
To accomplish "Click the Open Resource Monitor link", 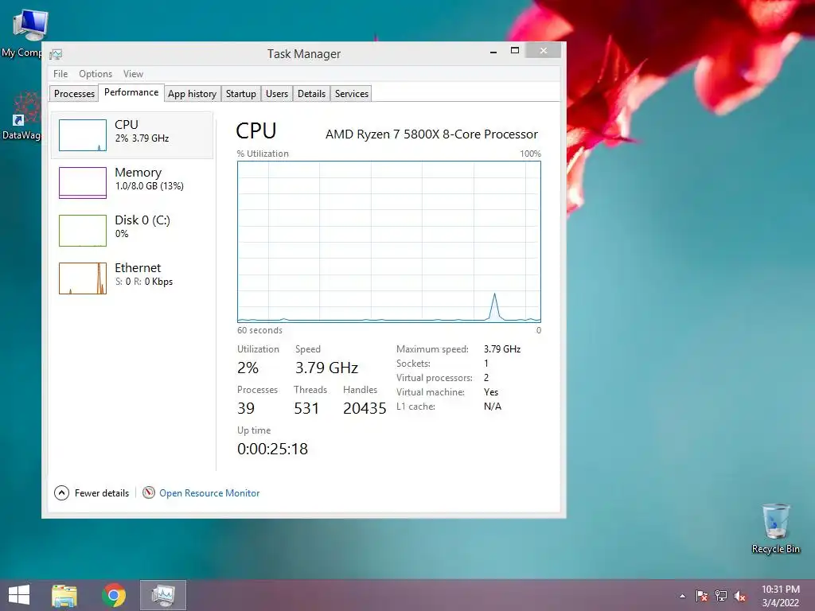I will pos(209,493).
